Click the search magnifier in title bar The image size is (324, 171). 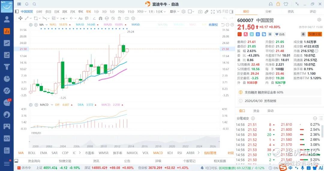(x=34, y=4)
